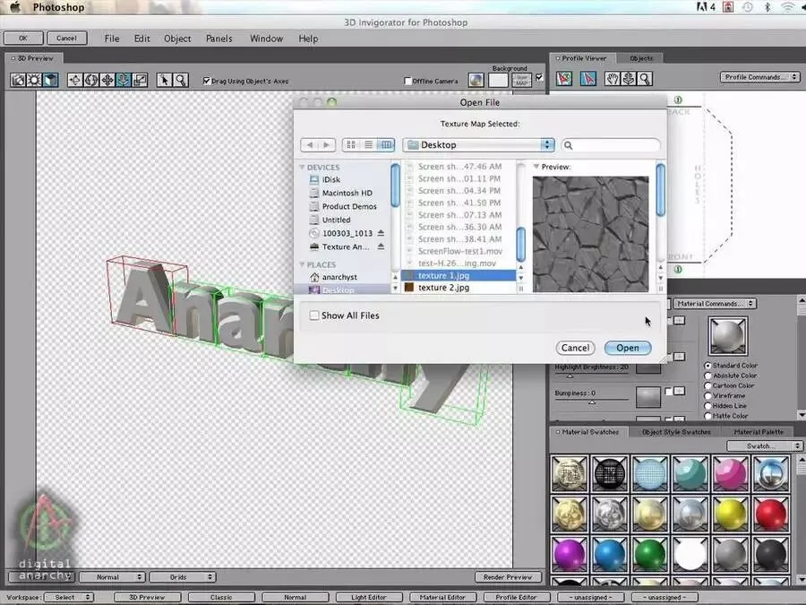Open the Object menu
The height and width of the screenshot is (605, 806).
[x=177, y=39]
